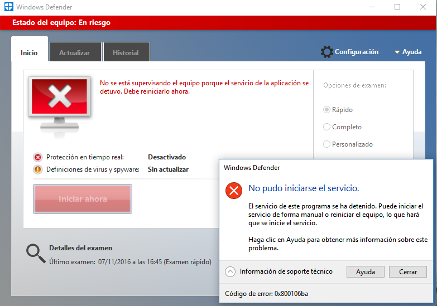The image size is (437, 306).
Task: Minimize the Windows Defender window
Action: (372, 7)
